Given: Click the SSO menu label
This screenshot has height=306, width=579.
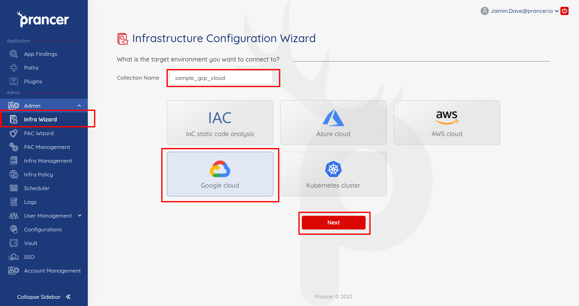Looking at the screenshot, I should tap(29, 257).
